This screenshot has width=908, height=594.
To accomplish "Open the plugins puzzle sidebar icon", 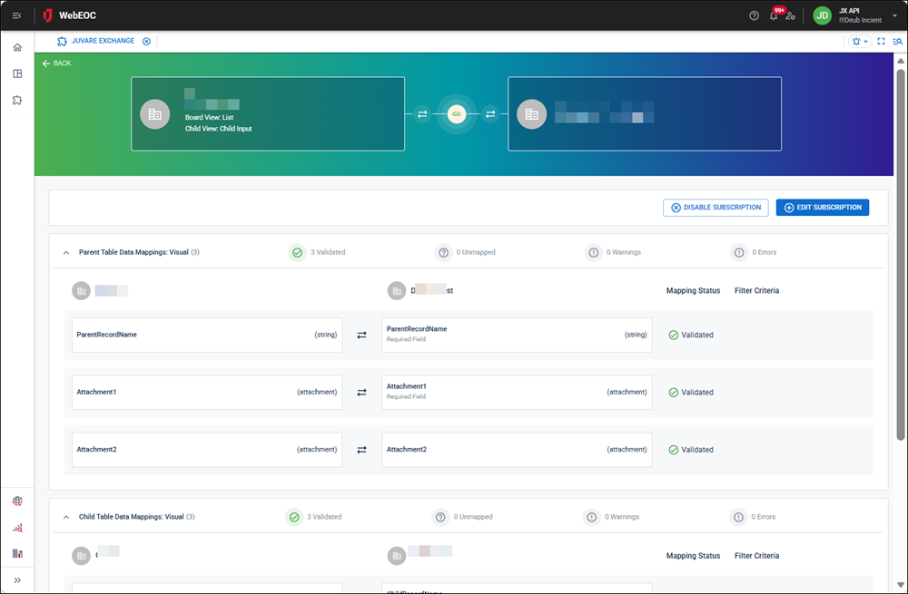I will (17, 100).
